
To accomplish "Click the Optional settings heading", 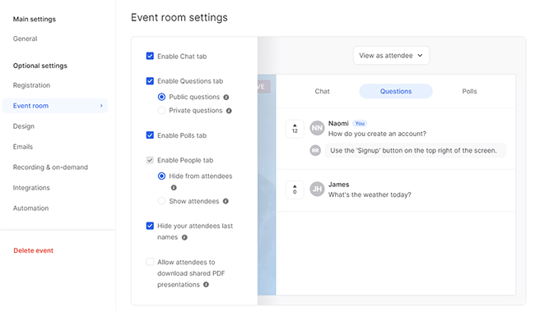I will tap(40, 66).
